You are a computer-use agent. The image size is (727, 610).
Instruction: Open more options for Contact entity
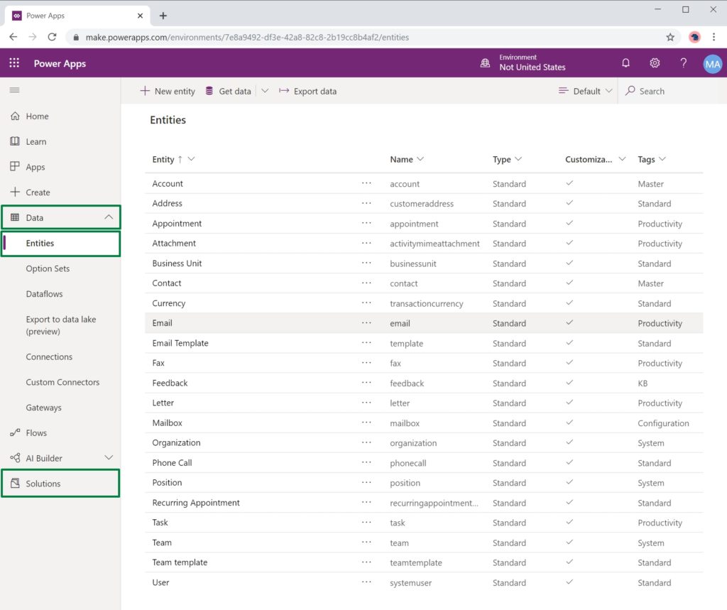click(x=366, y=283)
